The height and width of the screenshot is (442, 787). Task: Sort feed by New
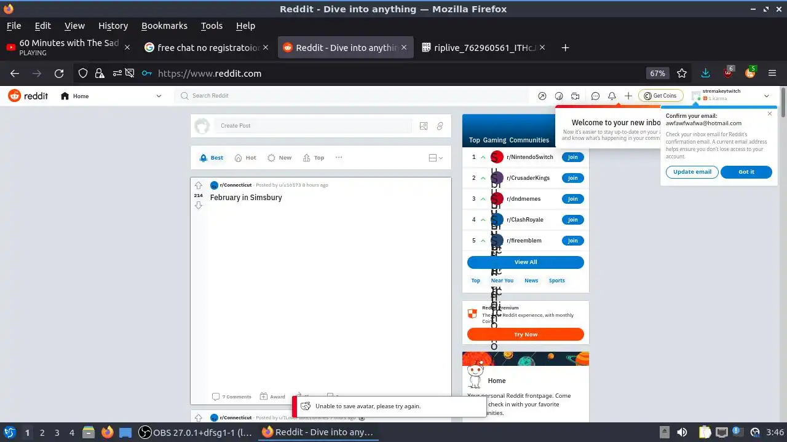click(279, 158)
